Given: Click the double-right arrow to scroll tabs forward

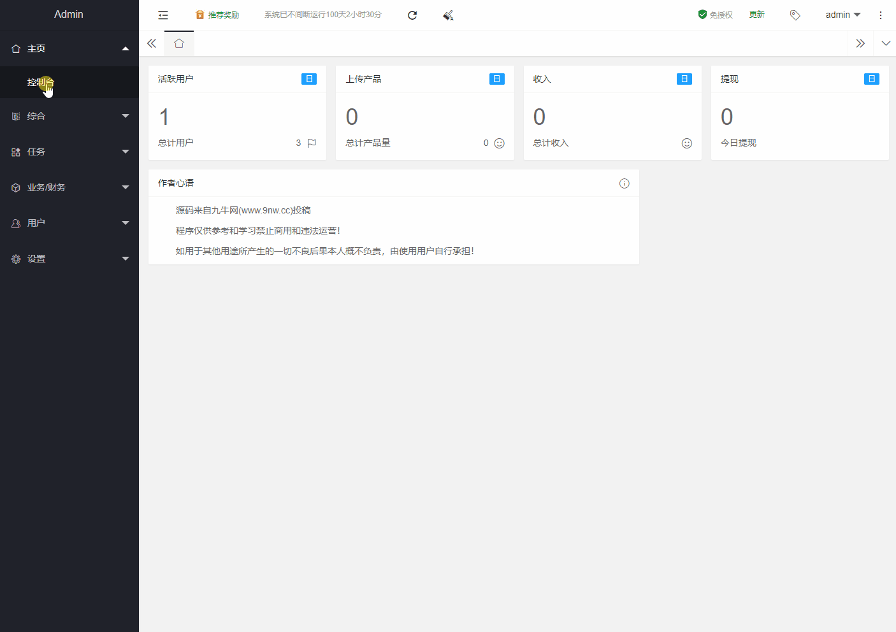Looking at the screenshot, I should 860,43.
